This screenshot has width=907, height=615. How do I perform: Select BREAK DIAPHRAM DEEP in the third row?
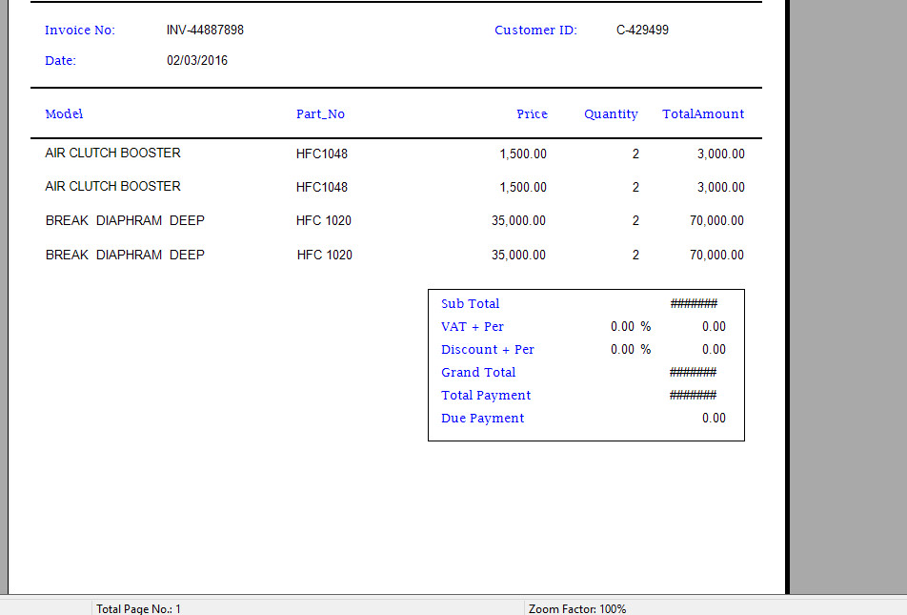point(125,220)
